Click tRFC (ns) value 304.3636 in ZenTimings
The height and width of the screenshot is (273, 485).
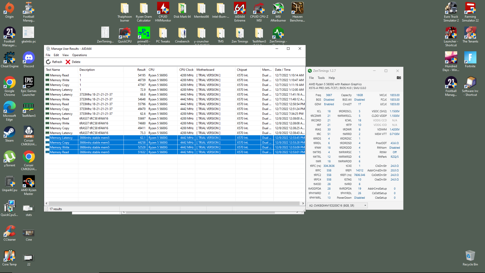coord(329,166)
